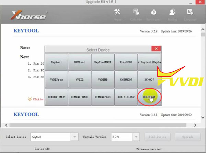Screen dimensions: 206x153
Task: Choose the XC-007 device button
Action: 149,80
